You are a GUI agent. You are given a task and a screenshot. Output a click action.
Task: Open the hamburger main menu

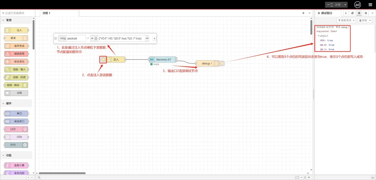click(x=370, y=5)
